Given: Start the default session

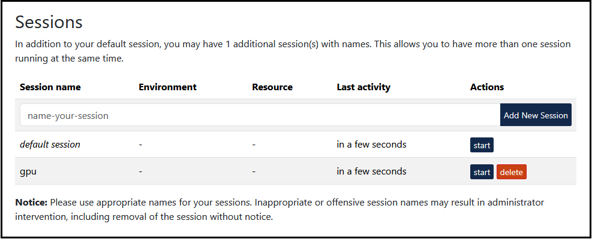Looking at the screenshot, I should click(482, 145).
